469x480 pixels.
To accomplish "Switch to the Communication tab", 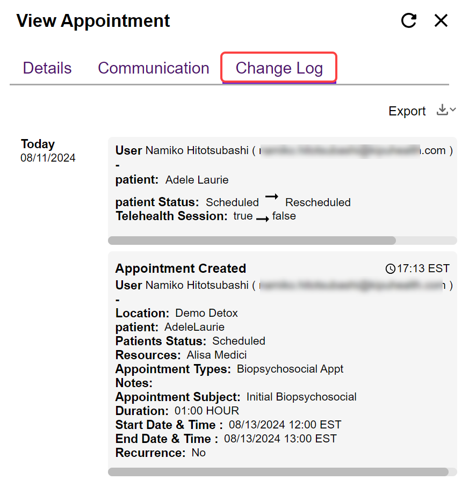I will [x=154, y=68].
